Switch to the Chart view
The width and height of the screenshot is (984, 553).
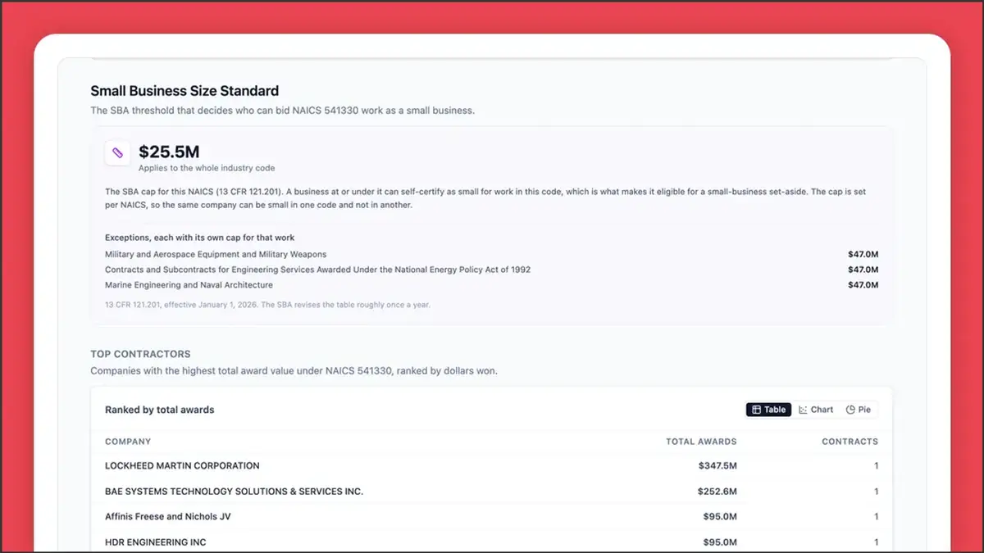click(816, 410)
